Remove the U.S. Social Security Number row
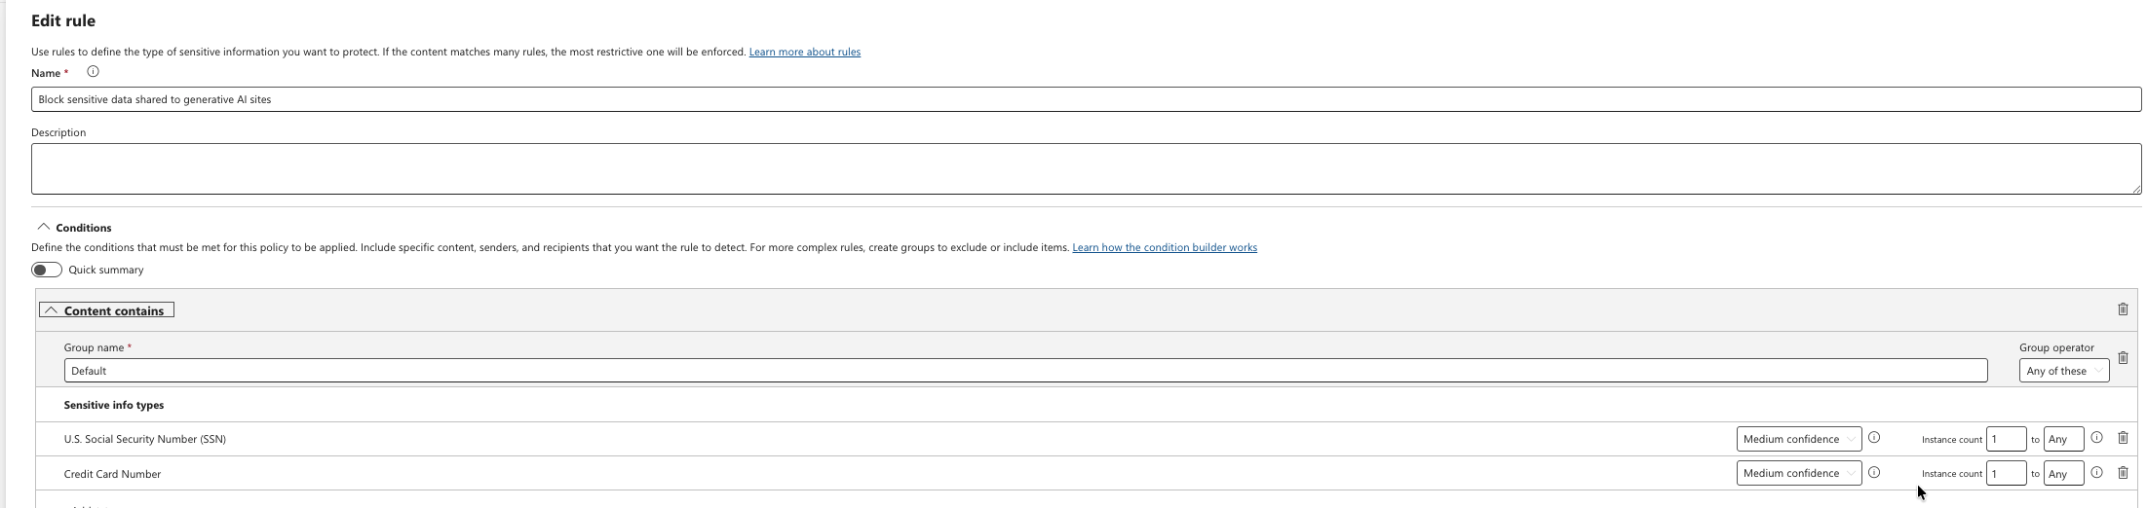This screenshot has height=508, width=2147. pyautogui.click(x=2123, y=438)
